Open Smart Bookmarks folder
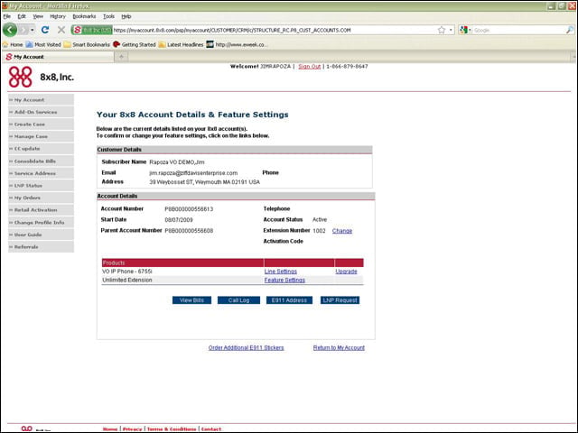 point(87,44)
